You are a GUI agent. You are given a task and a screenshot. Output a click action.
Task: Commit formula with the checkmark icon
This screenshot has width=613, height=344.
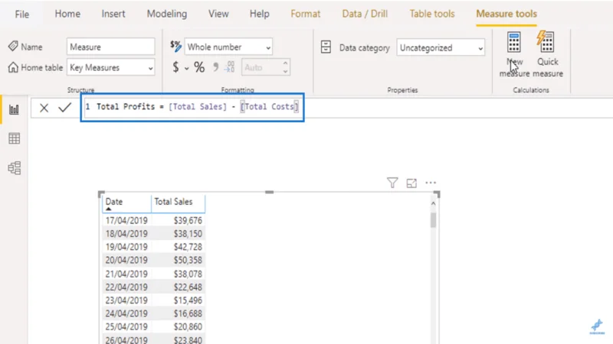pos(64,107)
